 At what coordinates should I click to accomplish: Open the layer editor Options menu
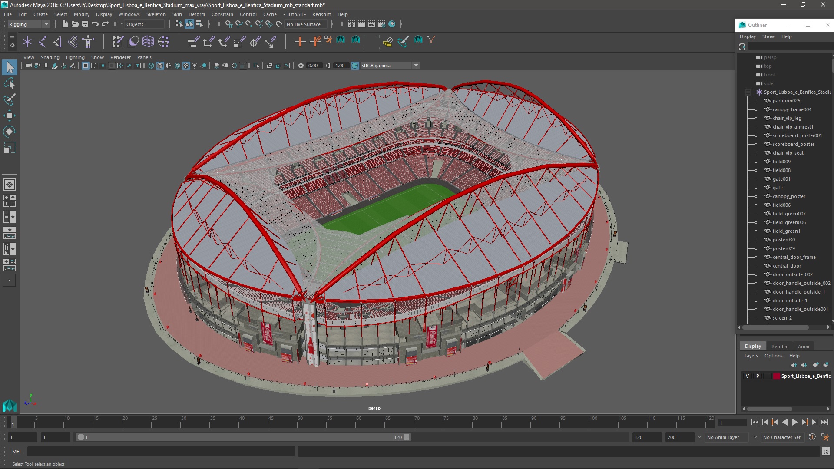click(773, 356)
